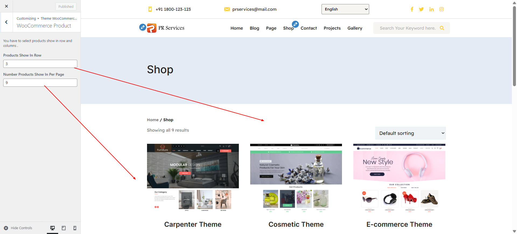The width and height of the screenshot is (517, 234).
Task: Open the Cosmetic Theme product title
Action: [x=296, y=224]
